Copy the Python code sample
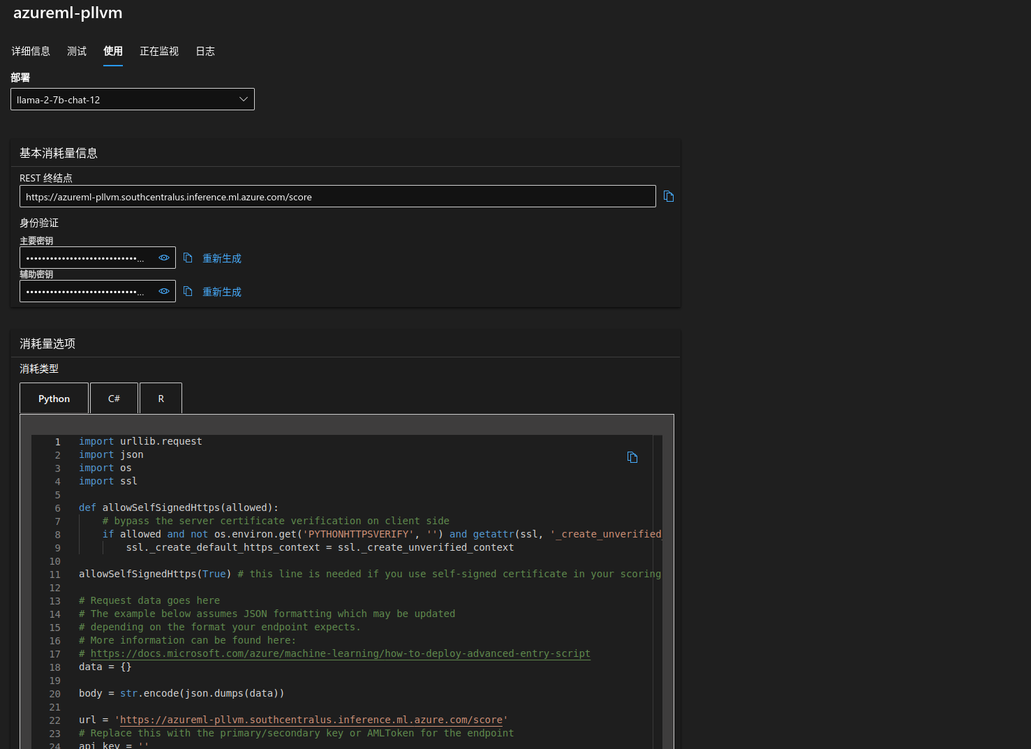Viewport: 1031px width, 749px height. (632, 457)
